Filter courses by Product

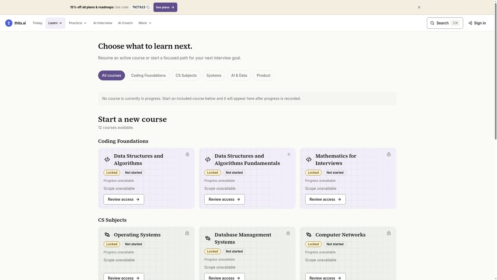pos(263,75)
